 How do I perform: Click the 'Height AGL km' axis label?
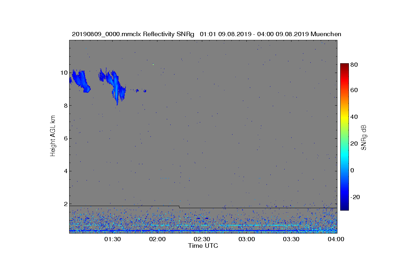[x=53, y=136]
